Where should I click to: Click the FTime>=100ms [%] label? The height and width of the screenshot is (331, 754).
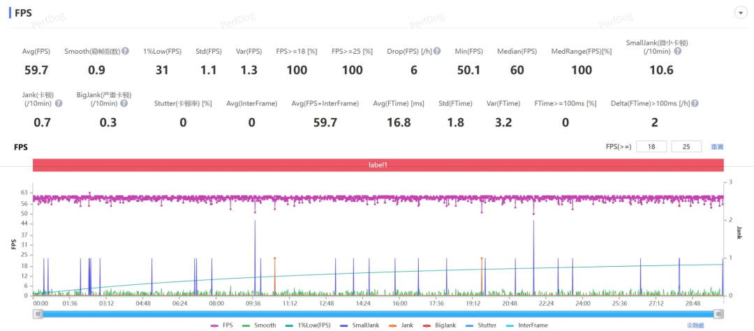point(565,103)
